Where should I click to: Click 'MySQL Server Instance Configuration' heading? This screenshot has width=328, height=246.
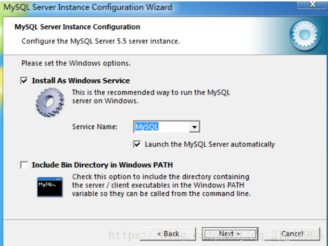pos(77,27)
